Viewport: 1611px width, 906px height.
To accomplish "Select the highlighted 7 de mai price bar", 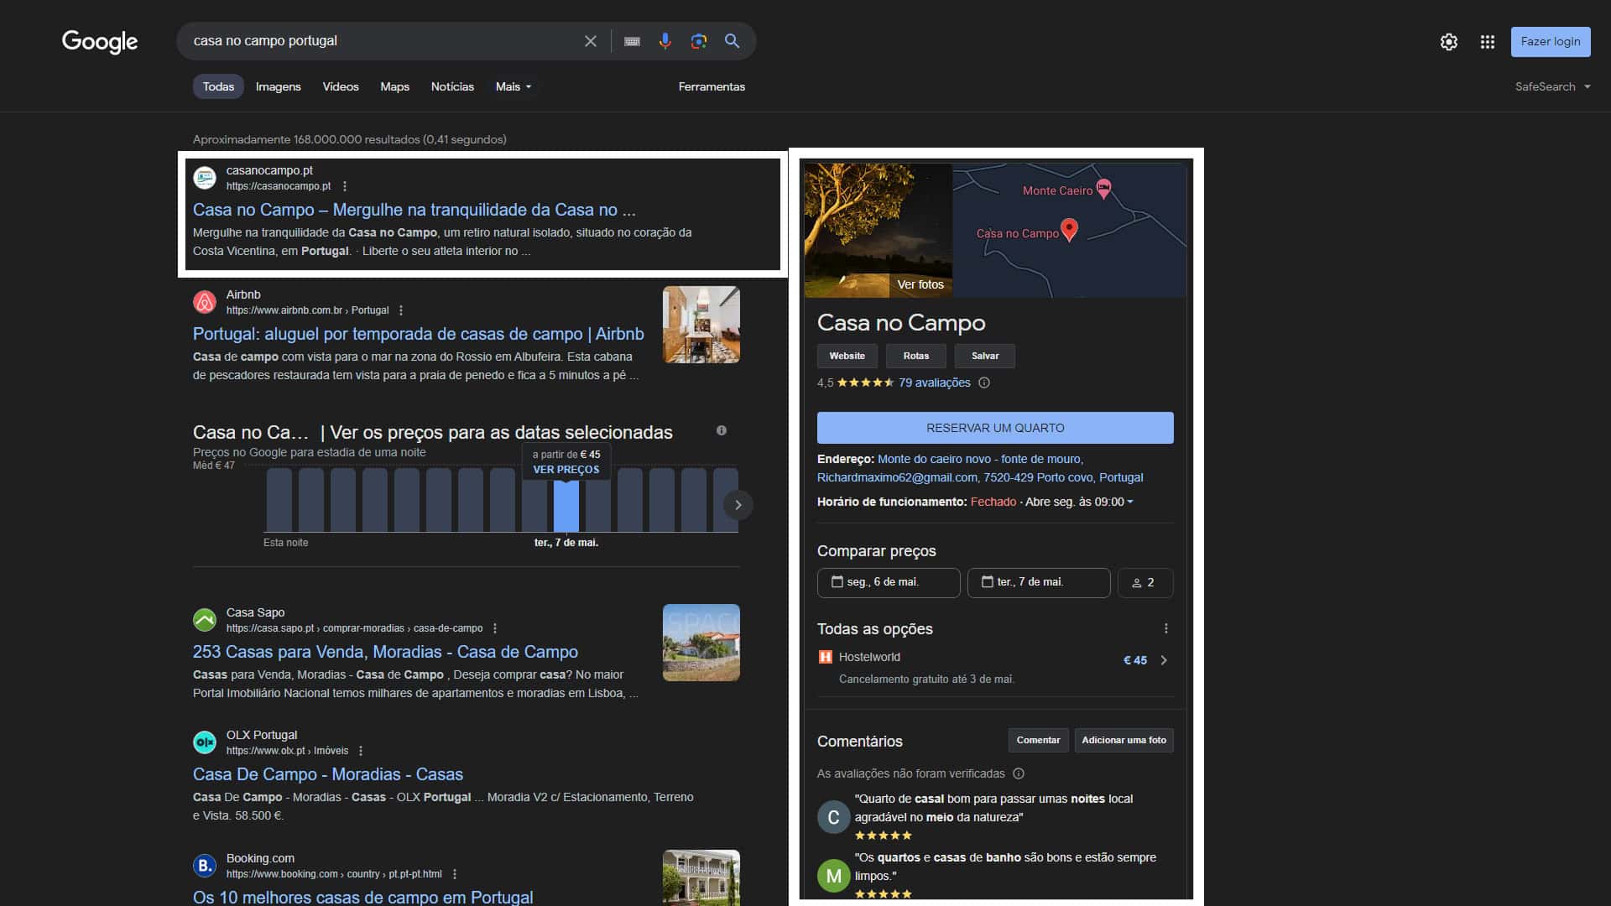I will pyautogui.click(x=566, y=506).
